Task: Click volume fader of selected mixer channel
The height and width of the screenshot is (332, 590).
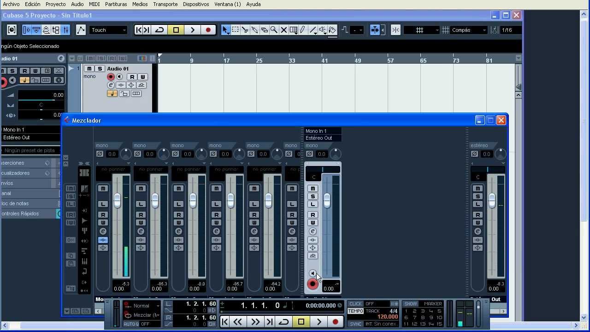Action: coord(327,200)
